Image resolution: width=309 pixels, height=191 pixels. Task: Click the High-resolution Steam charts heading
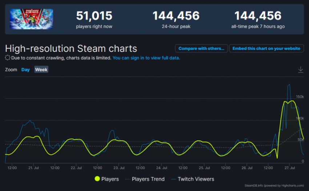click(x=71, y=49)
